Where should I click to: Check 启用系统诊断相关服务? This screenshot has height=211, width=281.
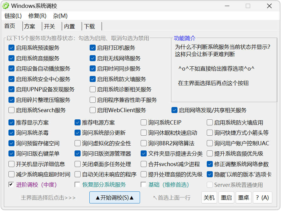pyautogui.click(x=93, y=89)
